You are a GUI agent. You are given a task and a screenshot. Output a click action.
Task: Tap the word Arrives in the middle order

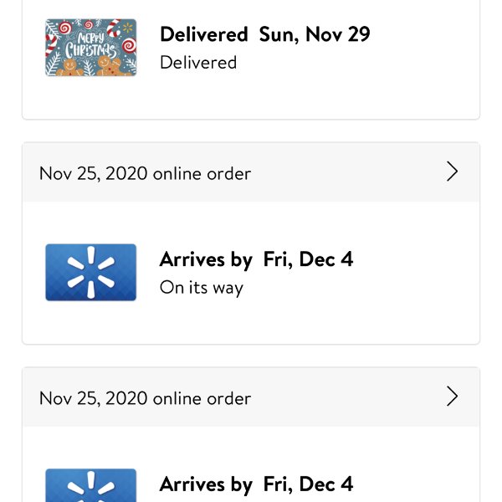coord(192,259)
